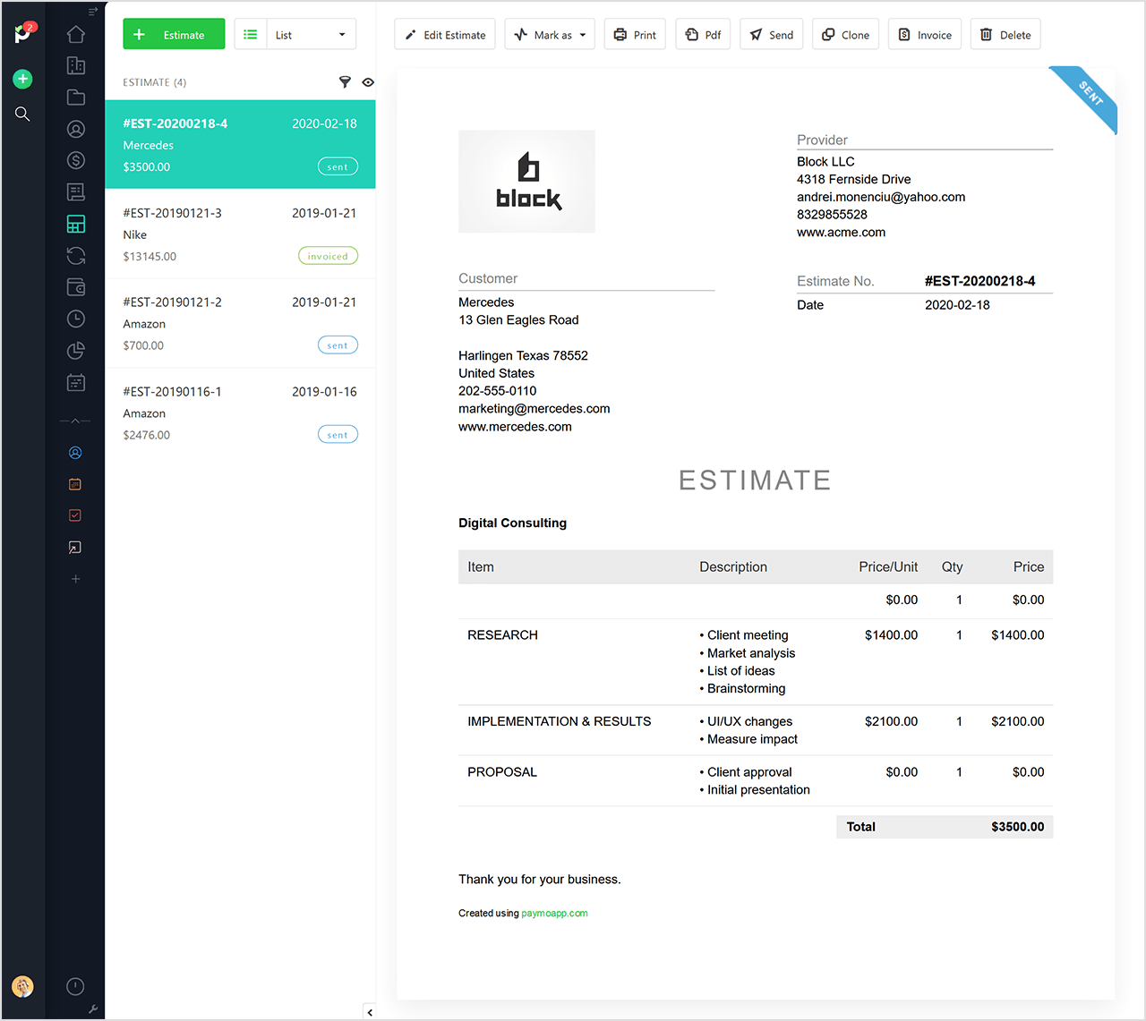This screenshot has height=1021, width=1146.
Task: Open the Schedule calendar icon in sidebar
Action: pos(76,382)
